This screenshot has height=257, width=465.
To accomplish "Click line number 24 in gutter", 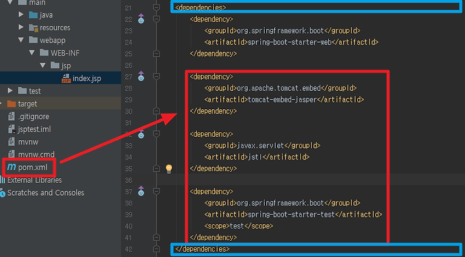I will (x=129, y=43).
